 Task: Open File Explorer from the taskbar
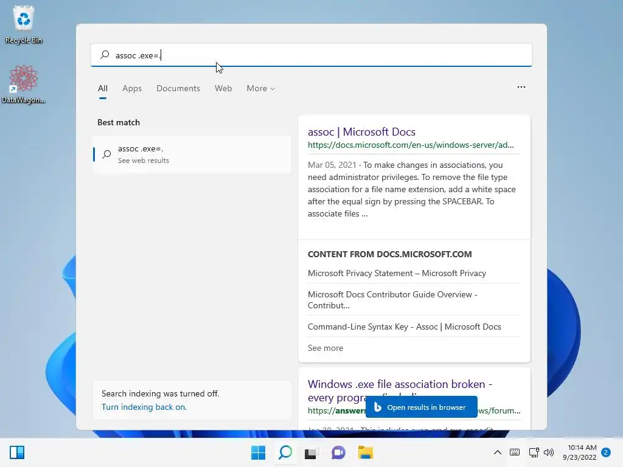[366, 452]
